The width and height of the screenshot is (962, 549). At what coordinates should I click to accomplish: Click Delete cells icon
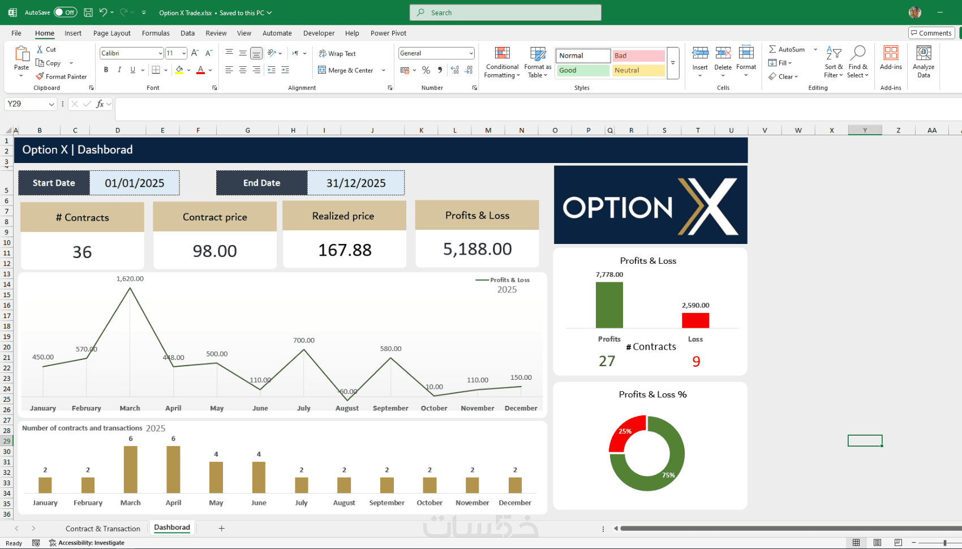pyautogui.click(x=723, y=53)
